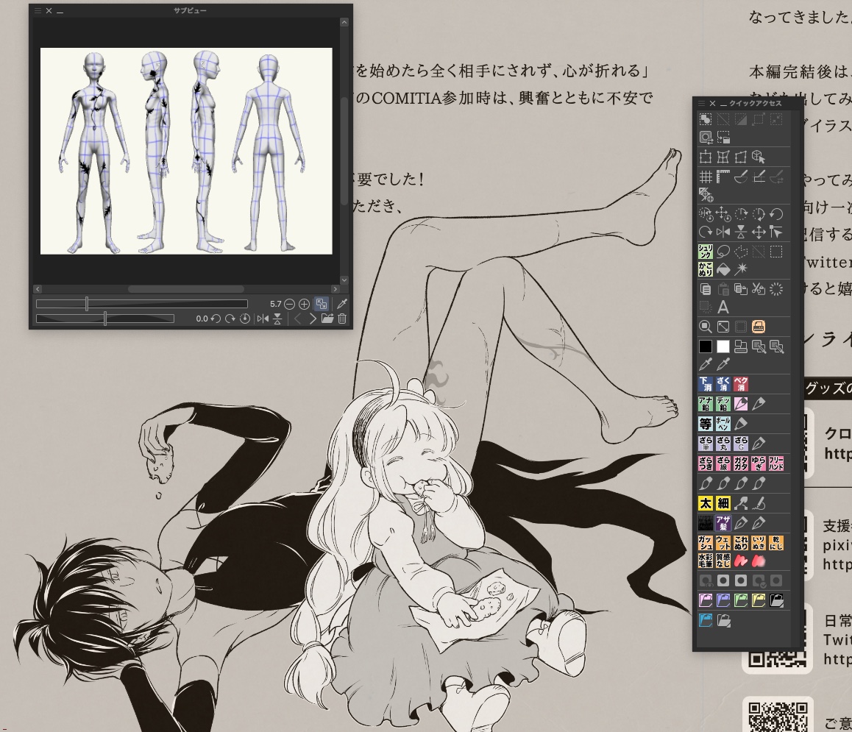Select the ガタガタ brush
The image size is (852, 732).
[x=741, y=463]
